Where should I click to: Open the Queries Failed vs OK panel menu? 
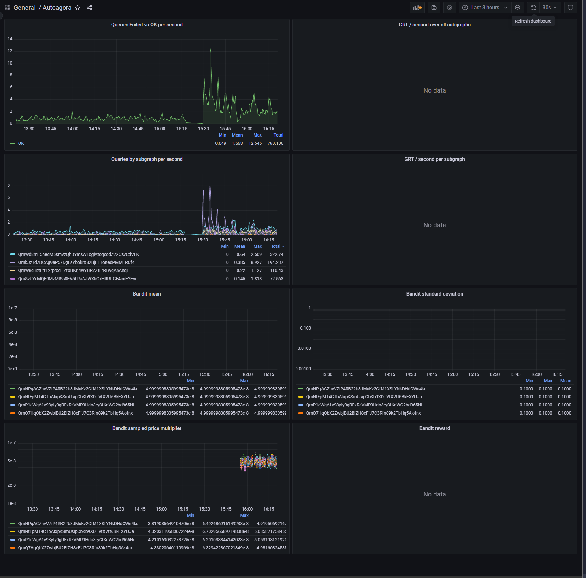[x=147, y=25]
